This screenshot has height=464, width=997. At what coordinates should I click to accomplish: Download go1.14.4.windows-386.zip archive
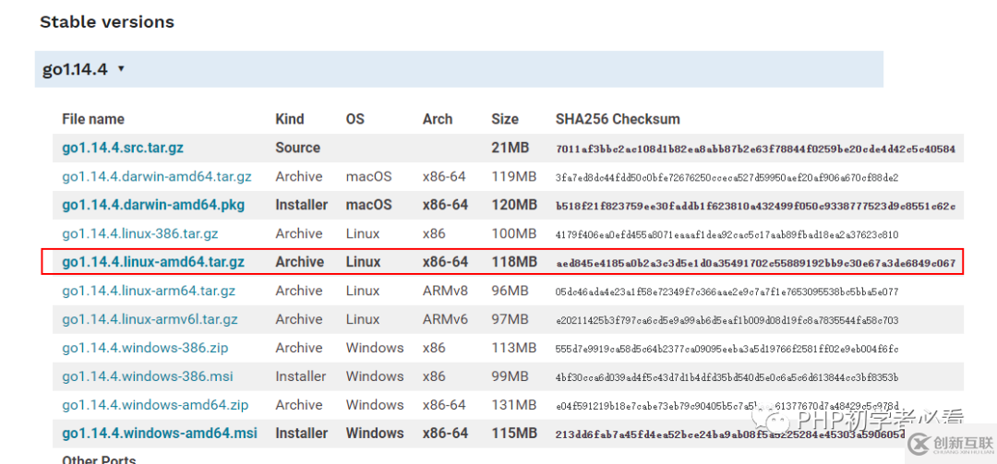coord(145,348)
